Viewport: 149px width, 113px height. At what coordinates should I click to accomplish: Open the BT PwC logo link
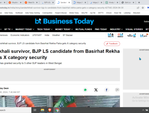click(x=144, y=35)
